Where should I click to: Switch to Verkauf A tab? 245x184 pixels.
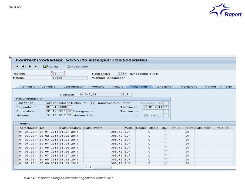(28, 87)
